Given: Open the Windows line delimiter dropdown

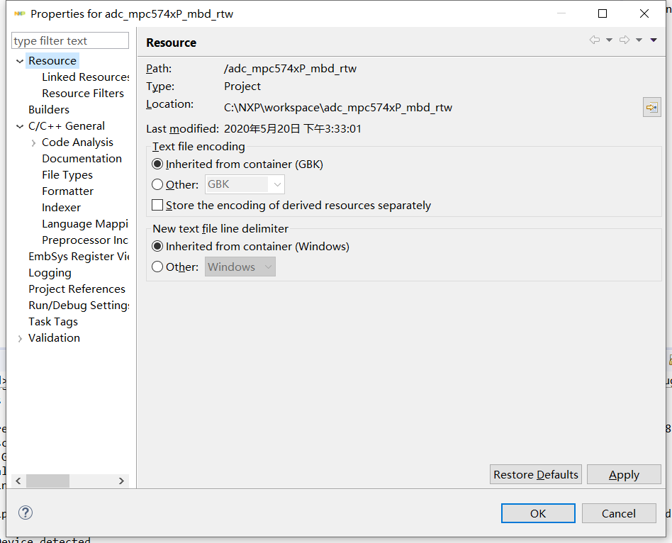Looking at the screenshot, I should (x=240, y=267).
